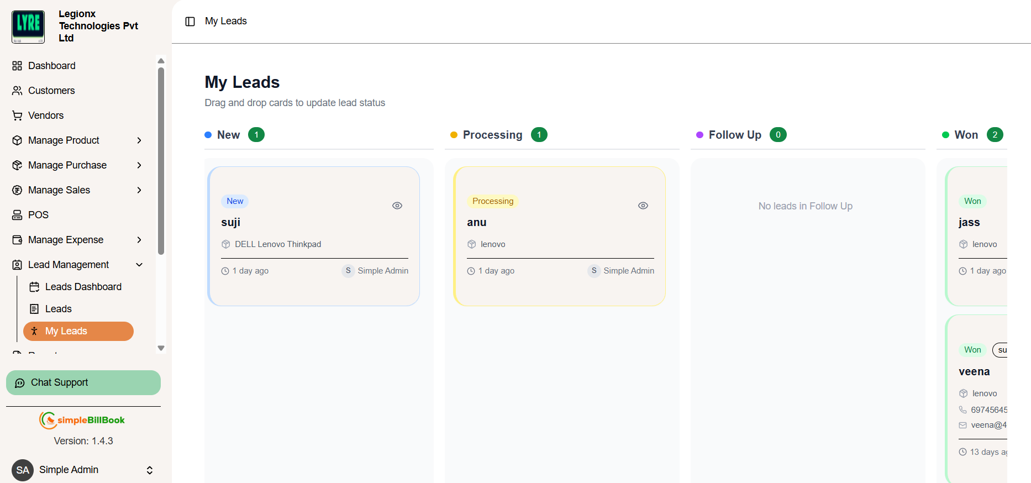Click the product cube icon on suji
1031x483 pixels.
pyautogui.click(x=226, y=244)
